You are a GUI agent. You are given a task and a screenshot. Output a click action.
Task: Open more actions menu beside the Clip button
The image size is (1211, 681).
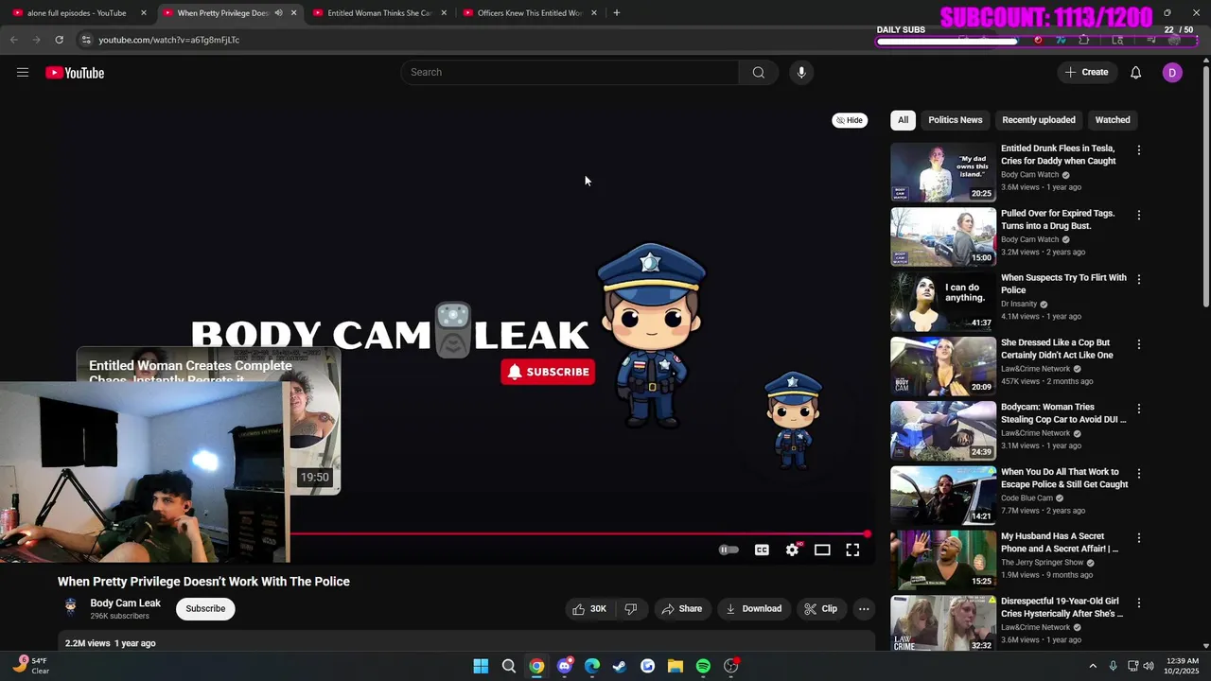(864, 609)
